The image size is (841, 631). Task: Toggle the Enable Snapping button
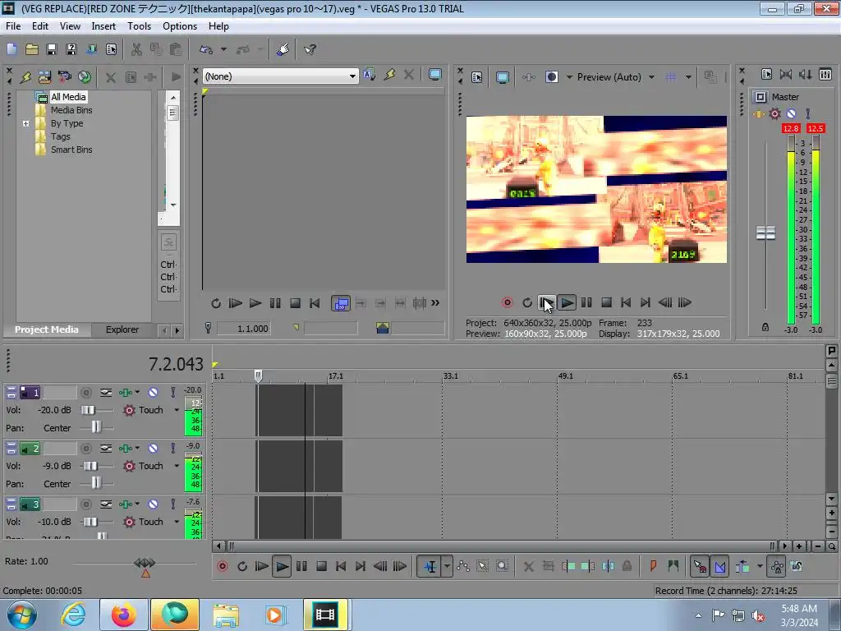point(700,566)
